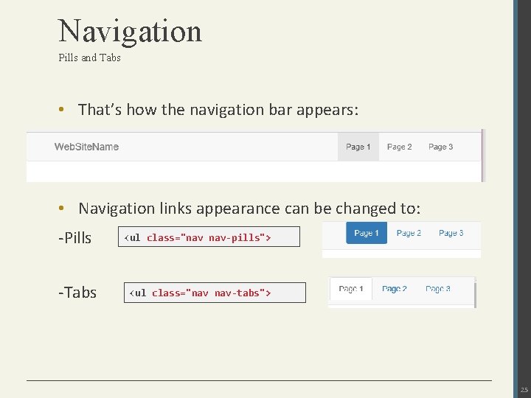Select the Page 2 pill link

(409, 234)
